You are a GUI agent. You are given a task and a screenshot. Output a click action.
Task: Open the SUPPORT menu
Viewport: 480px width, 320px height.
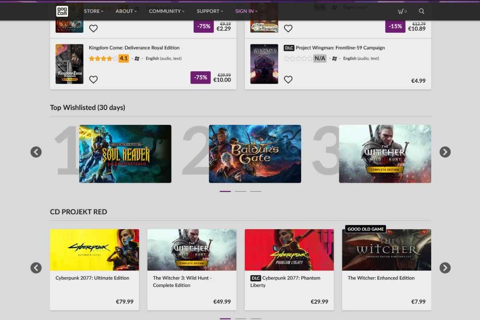point(208,11)
